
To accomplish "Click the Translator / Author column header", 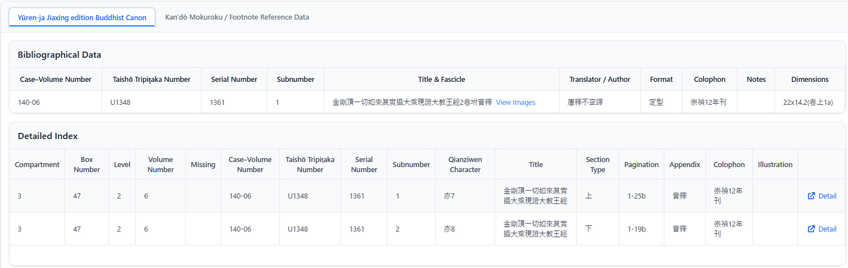I will (x=599, y=80).
